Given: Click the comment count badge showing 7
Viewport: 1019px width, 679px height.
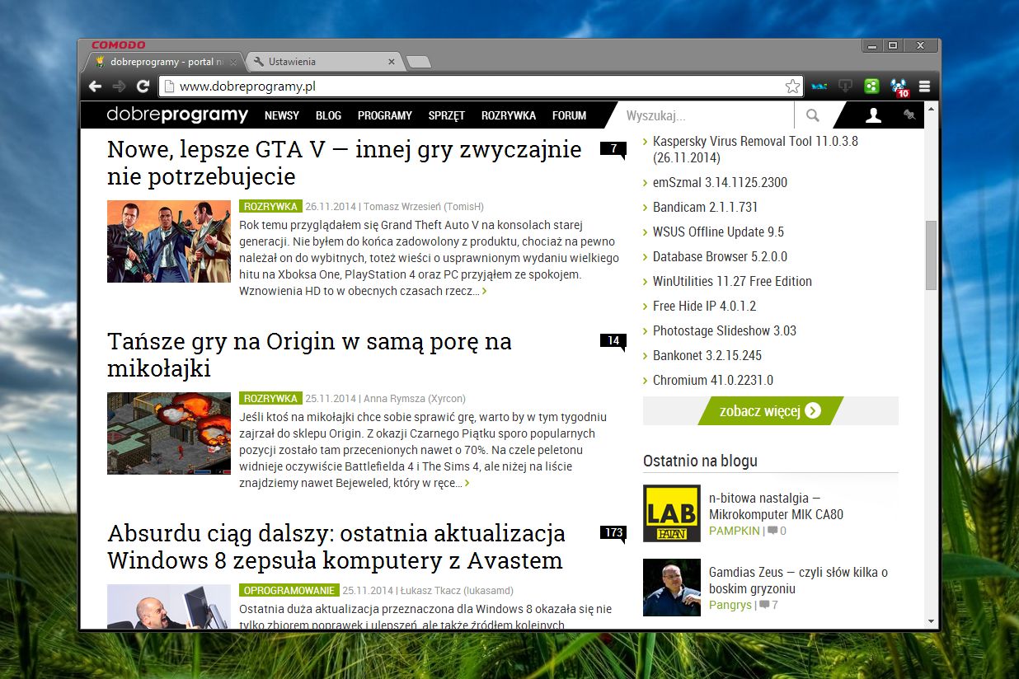Looking at the screenshot, I should click(613, 149).
